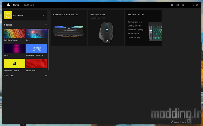Click the Scenes list scrollbar
This screenshot has height=126, width=203.
[48, 49]
